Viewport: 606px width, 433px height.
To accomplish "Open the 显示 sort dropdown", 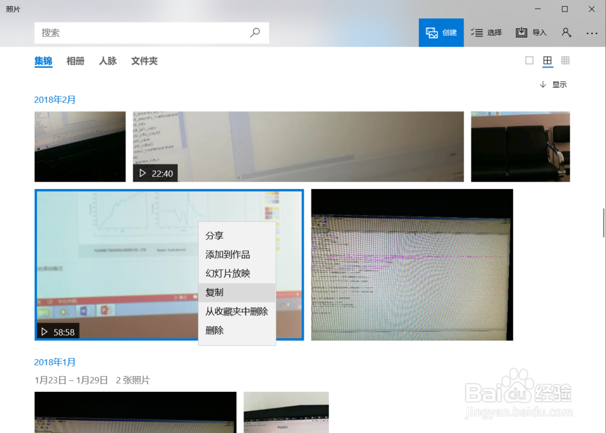I will coord(553,84).
